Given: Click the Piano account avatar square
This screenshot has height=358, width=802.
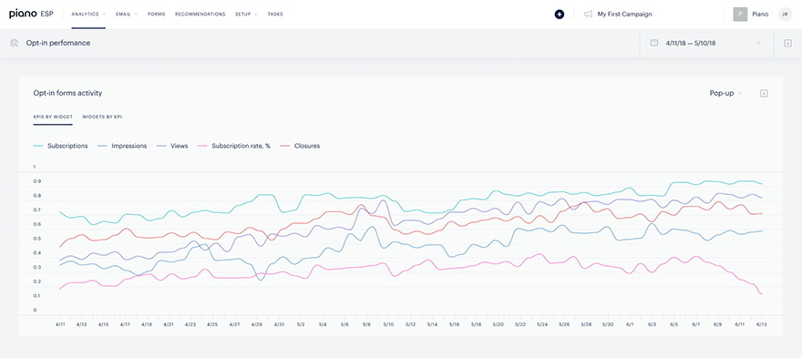Looking at the screenshot, I should click(740, 15).
